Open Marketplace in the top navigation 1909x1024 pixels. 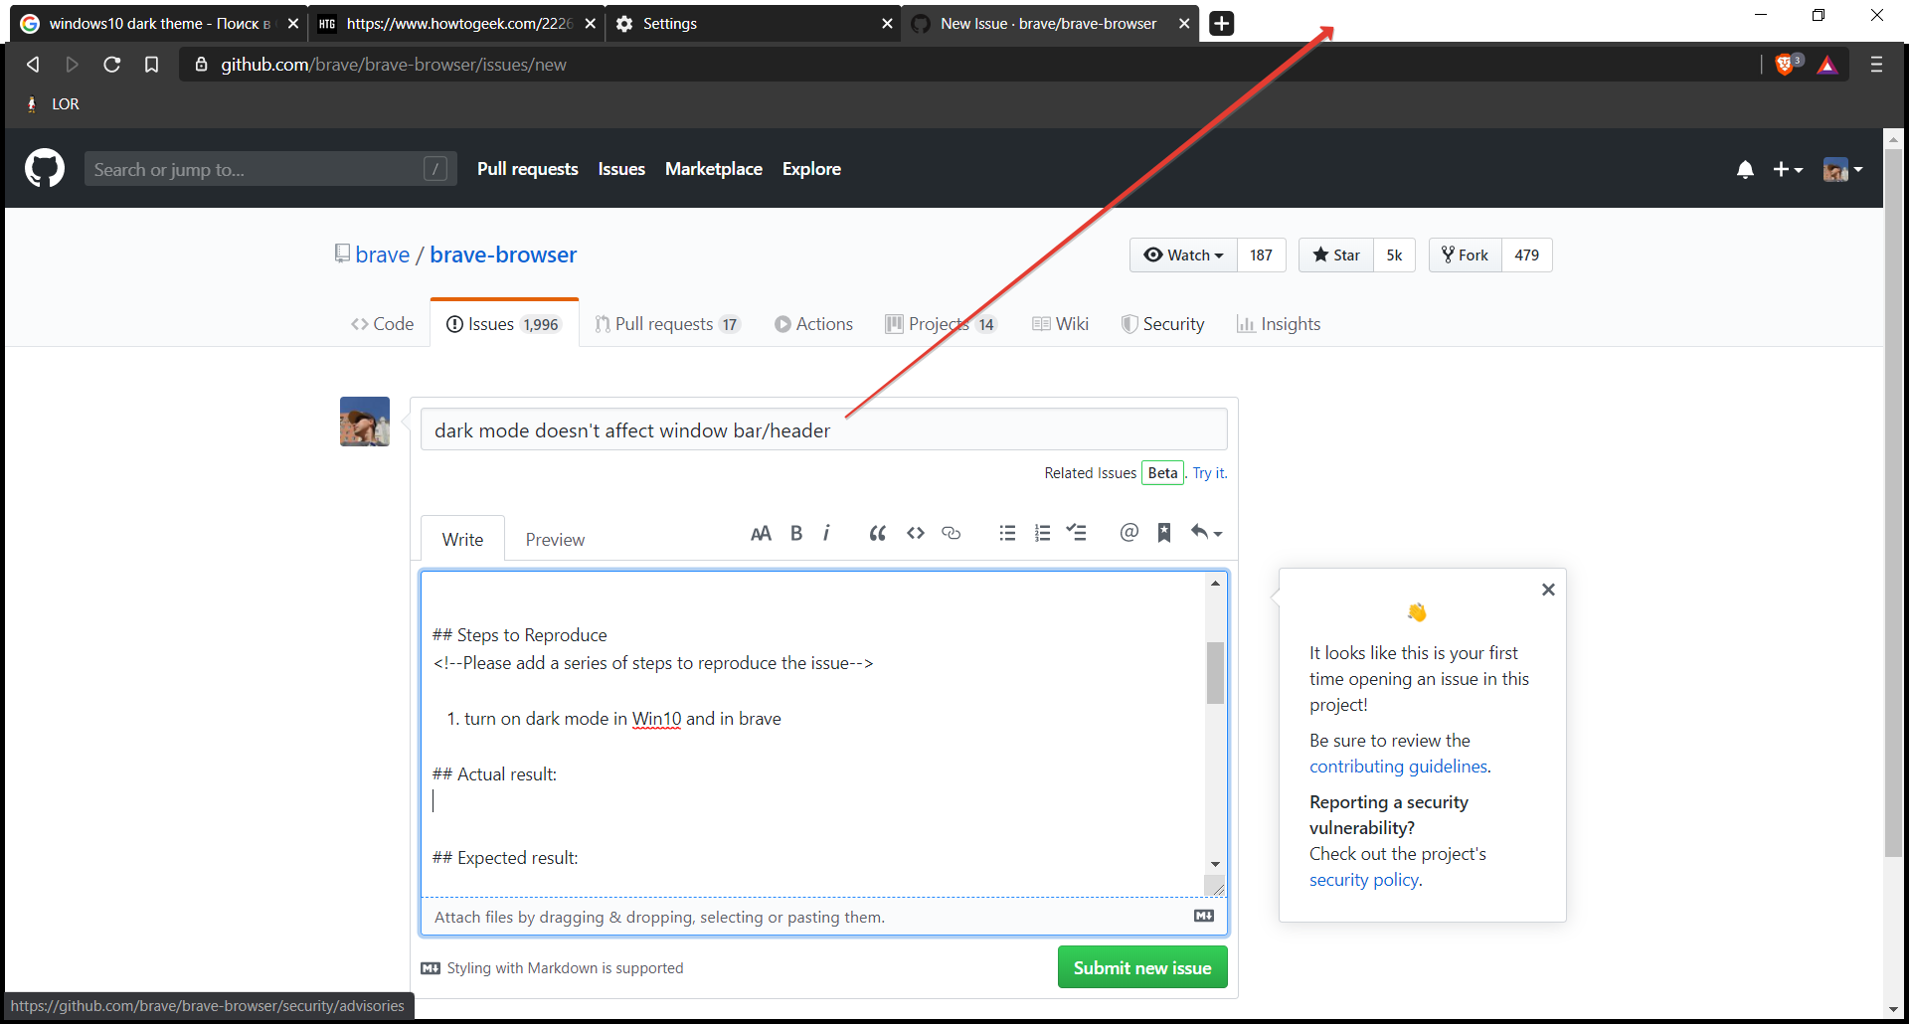[x=714, y=169]
